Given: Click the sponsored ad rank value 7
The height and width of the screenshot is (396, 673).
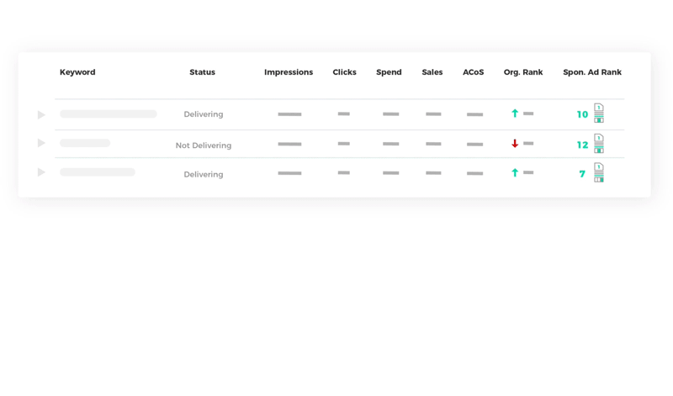Looking at the screenshot, I should [582, 174].
